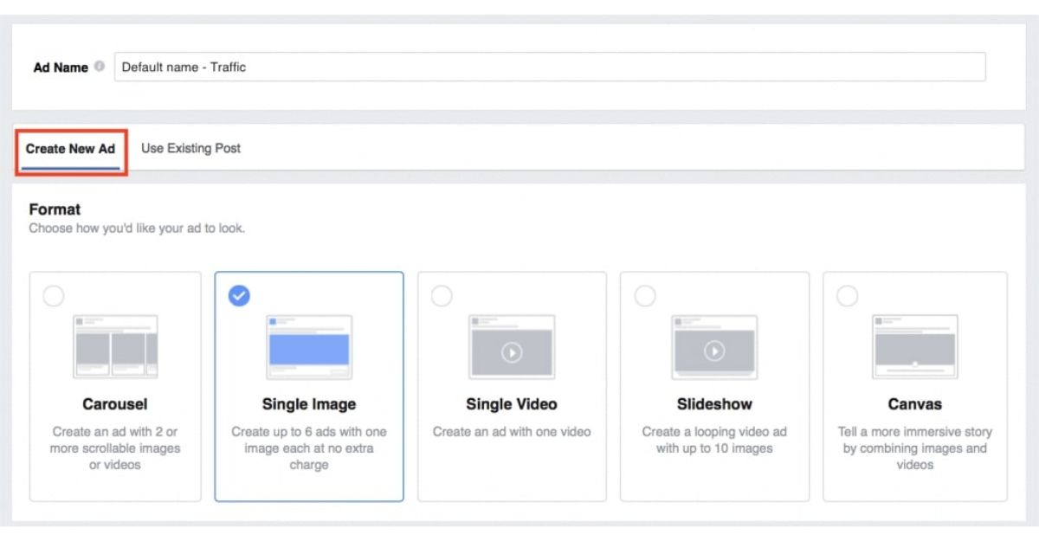
Task: Switch to the Create New Ad tab
Action: 70,149
